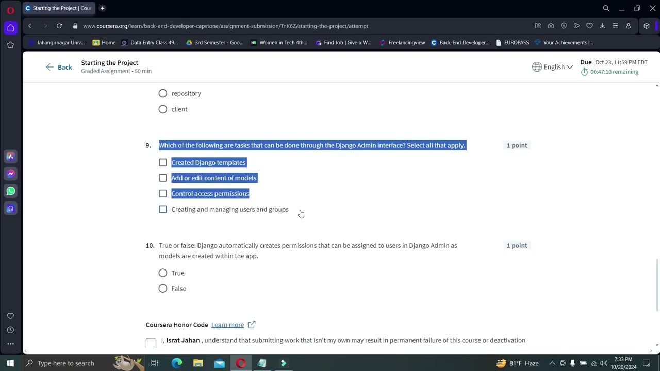
Task: Click question 9 highlighted text
Action: pos(312,145)
